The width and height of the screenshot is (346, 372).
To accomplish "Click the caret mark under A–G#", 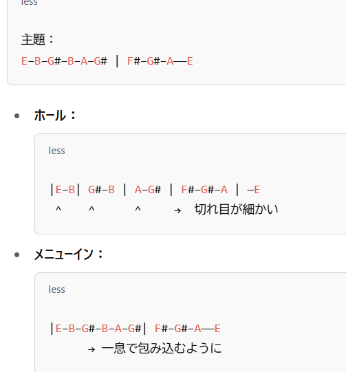I will coord(138,209).
